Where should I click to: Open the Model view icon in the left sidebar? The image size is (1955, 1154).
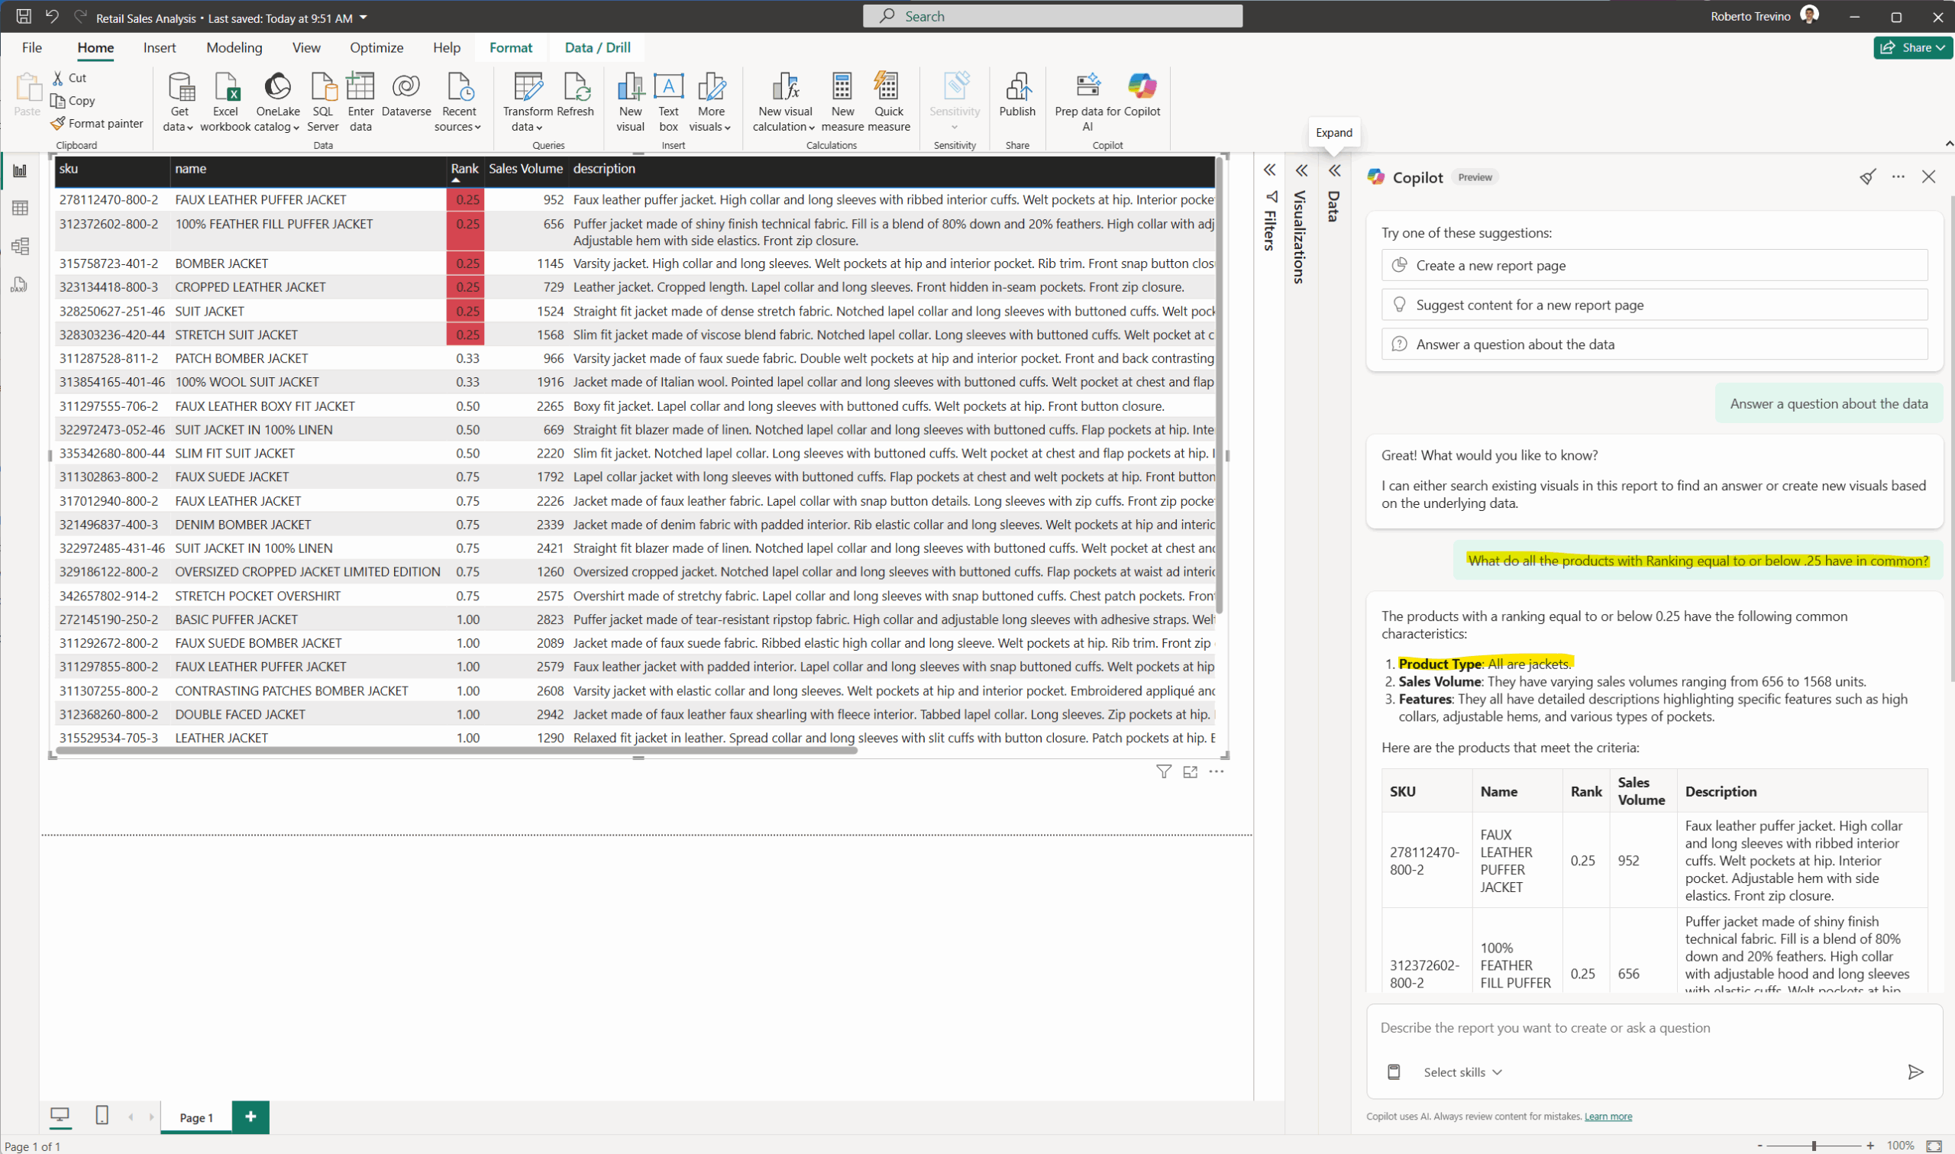[20, 247]
